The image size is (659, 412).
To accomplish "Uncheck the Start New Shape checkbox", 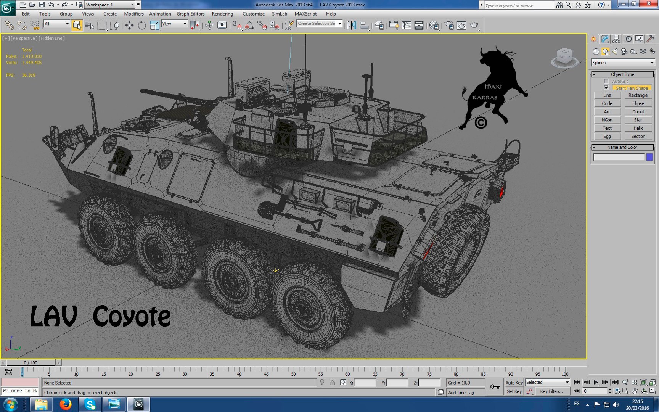I will click(606, 88).
